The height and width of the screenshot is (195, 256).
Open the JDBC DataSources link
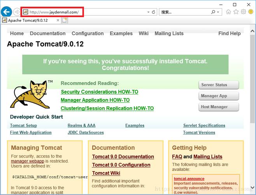(86, 133)
